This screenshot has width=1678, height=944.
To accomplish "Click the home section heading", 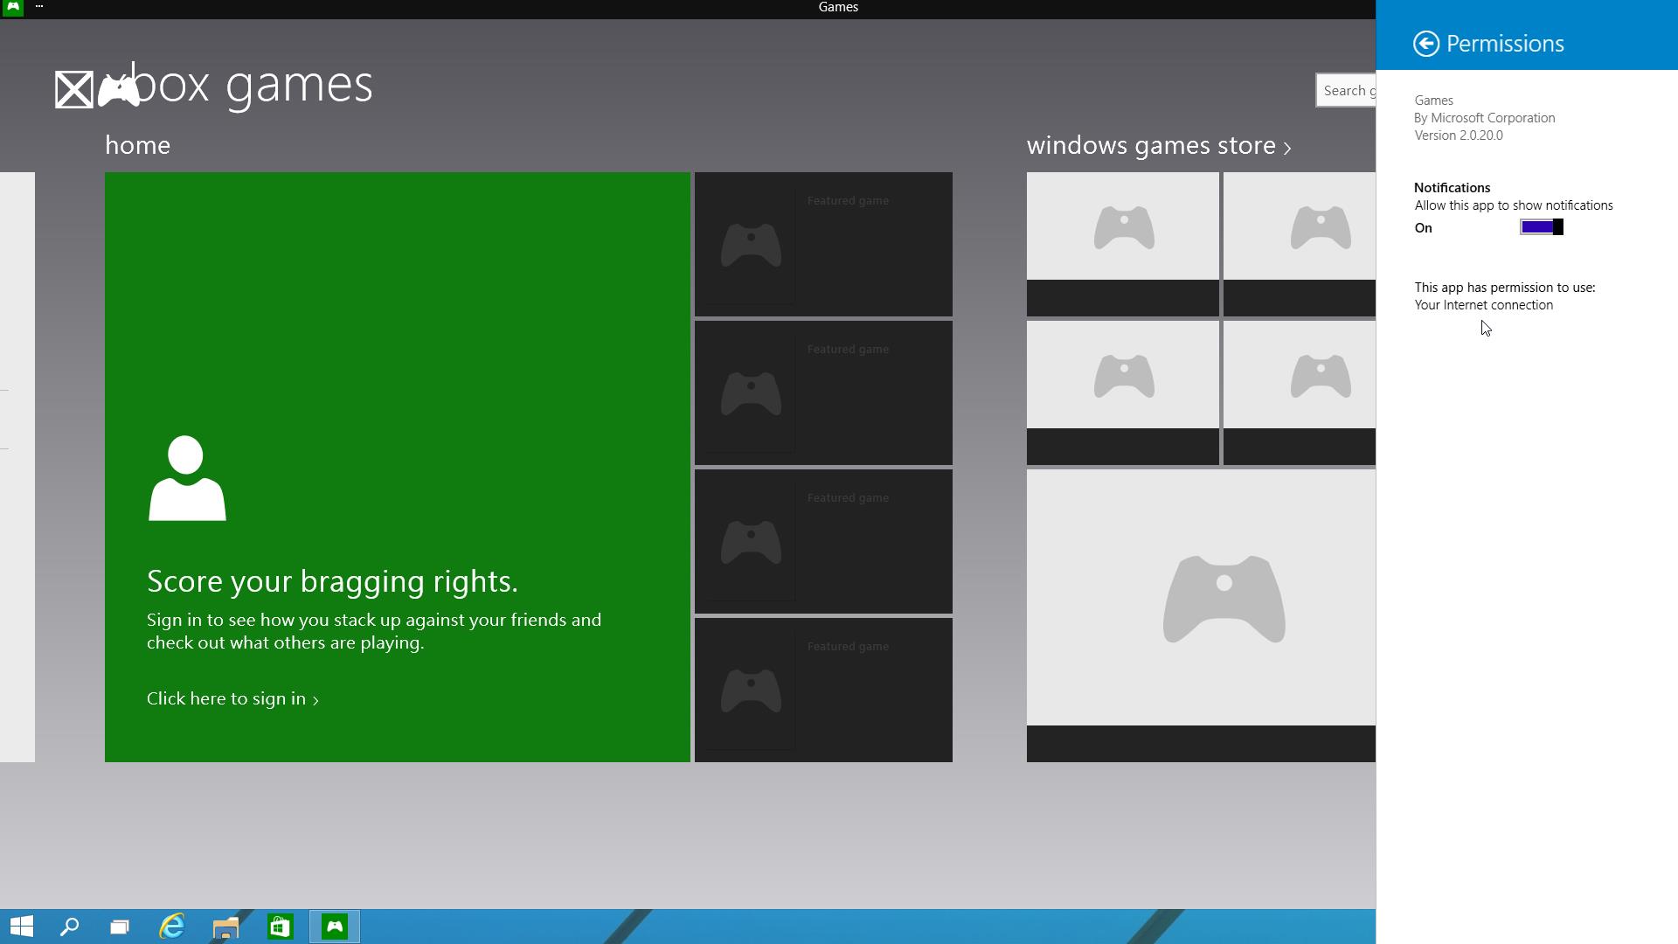I will [x=137, y=145].
